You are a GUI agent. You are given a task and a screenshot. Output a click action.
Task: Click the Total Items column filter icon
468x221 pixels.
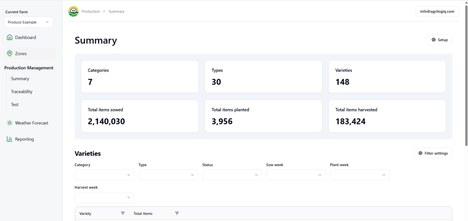177,213
